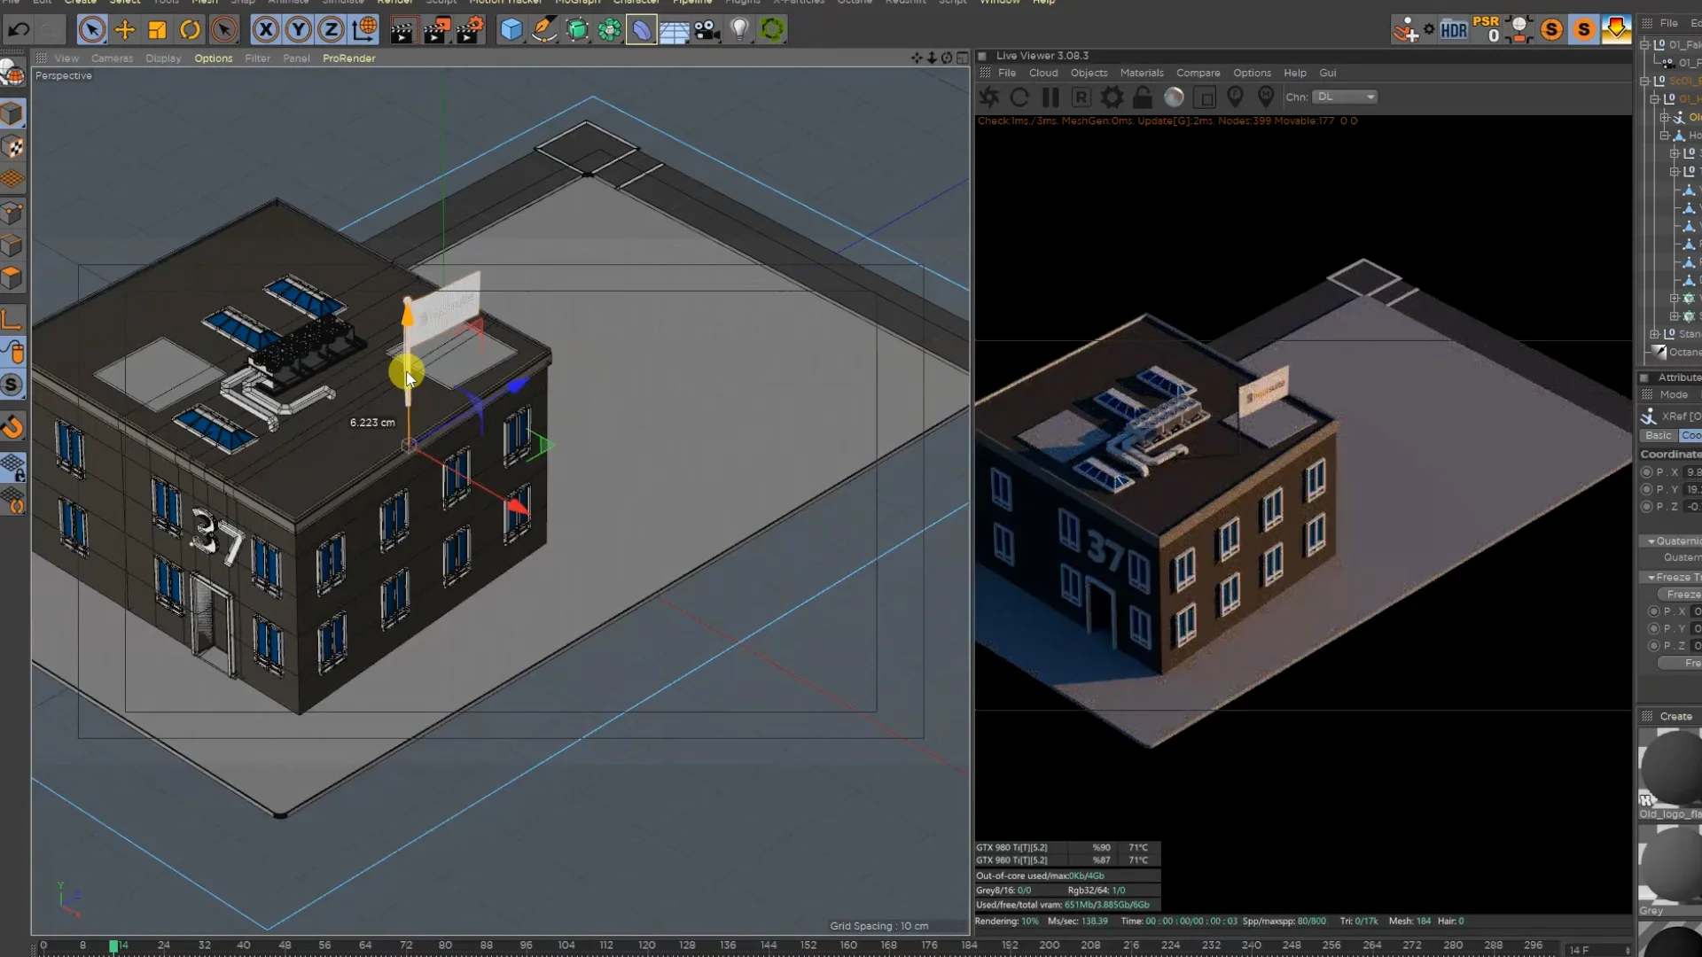
Task: Select the Texture mode checker icon
Action: click(x=13, y=147)
